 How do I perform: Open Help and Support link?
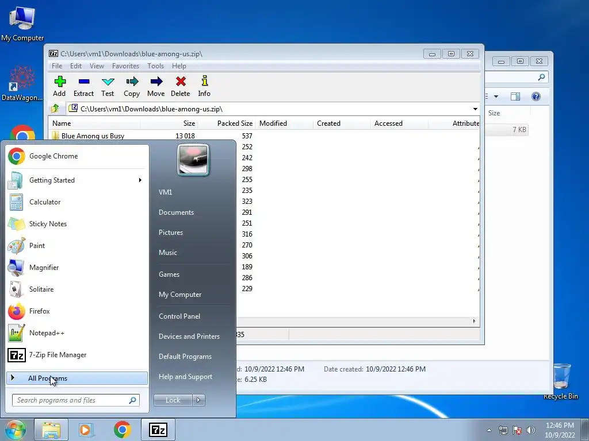[x=185, y=377]
